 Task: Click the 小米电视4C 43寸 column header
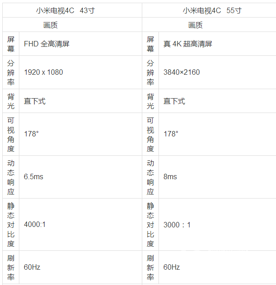click(72, 10)
